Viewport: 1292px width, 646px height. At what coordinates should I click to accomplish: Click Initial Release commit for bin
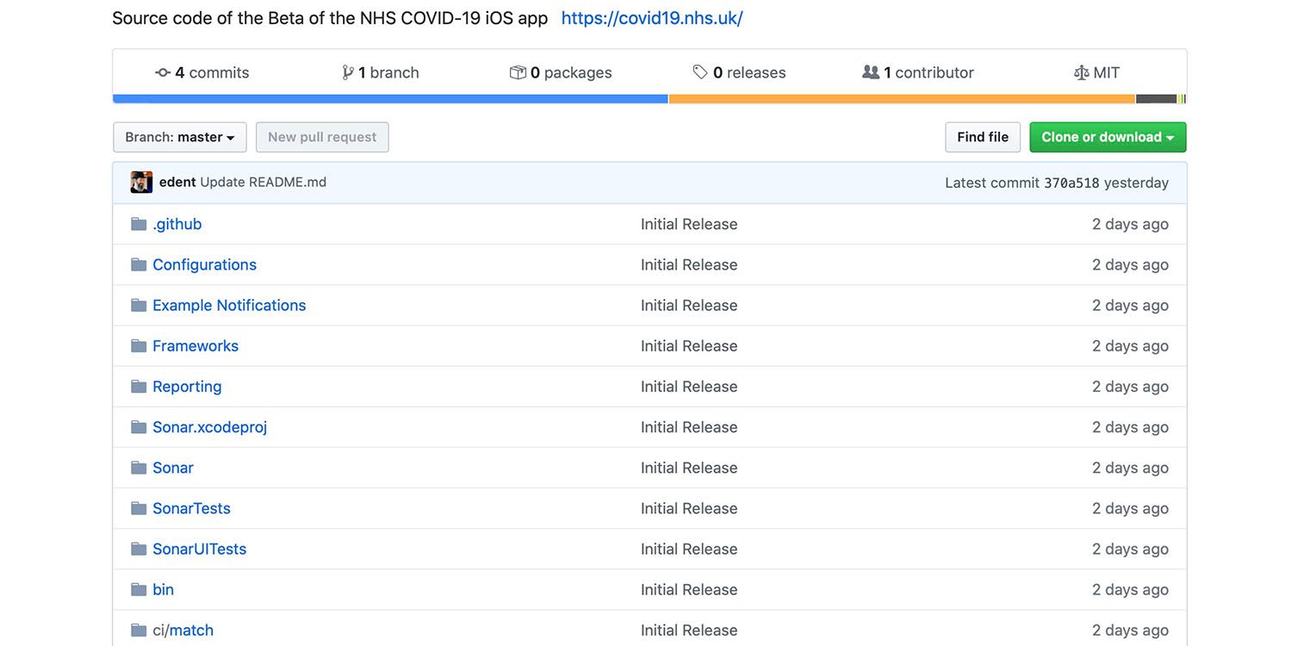(689, 589)
